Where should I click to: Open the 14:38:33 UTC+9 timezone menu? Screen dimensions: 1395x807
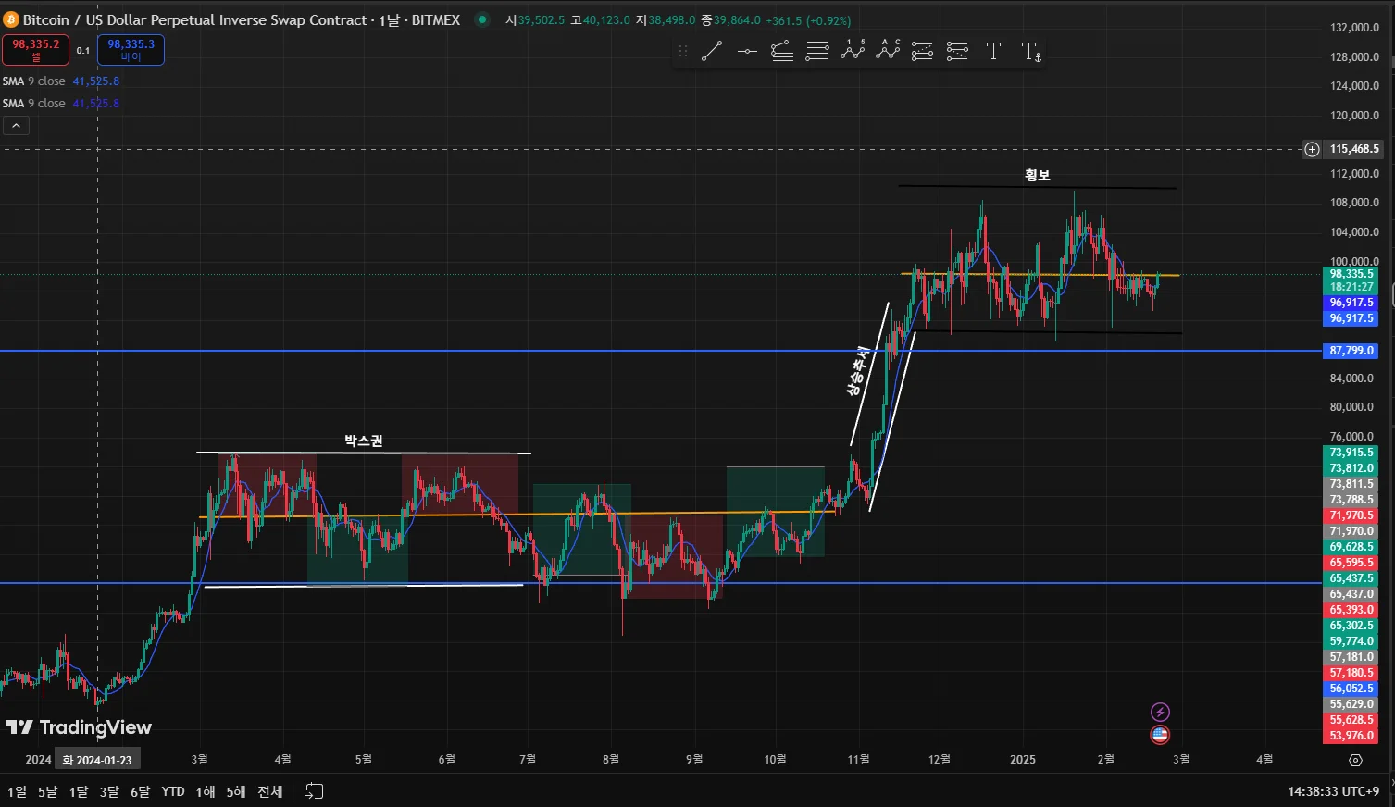[1333, 791]
